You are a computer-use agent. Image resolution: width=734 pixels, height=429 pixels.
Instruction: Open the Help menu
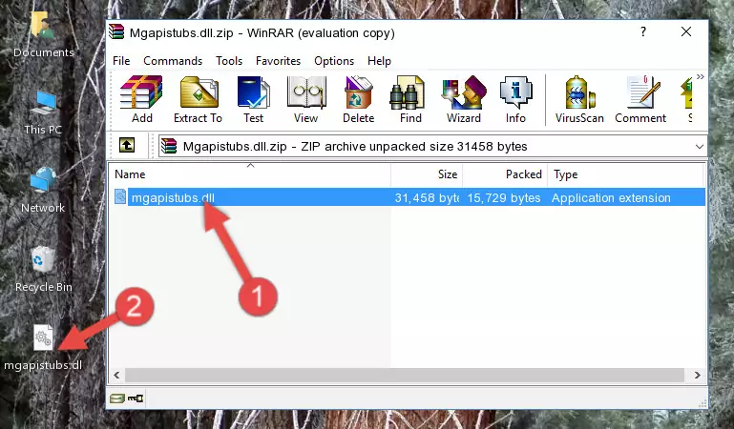379,61
